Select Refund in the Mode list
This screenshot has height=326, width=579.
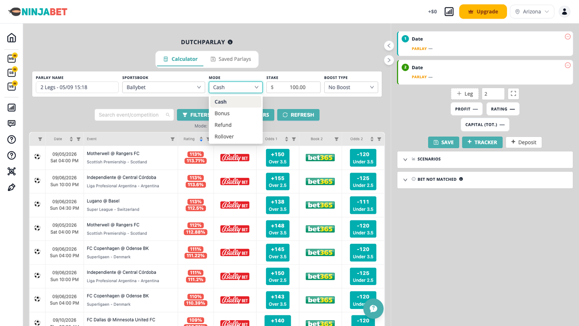tap(236, 125)
